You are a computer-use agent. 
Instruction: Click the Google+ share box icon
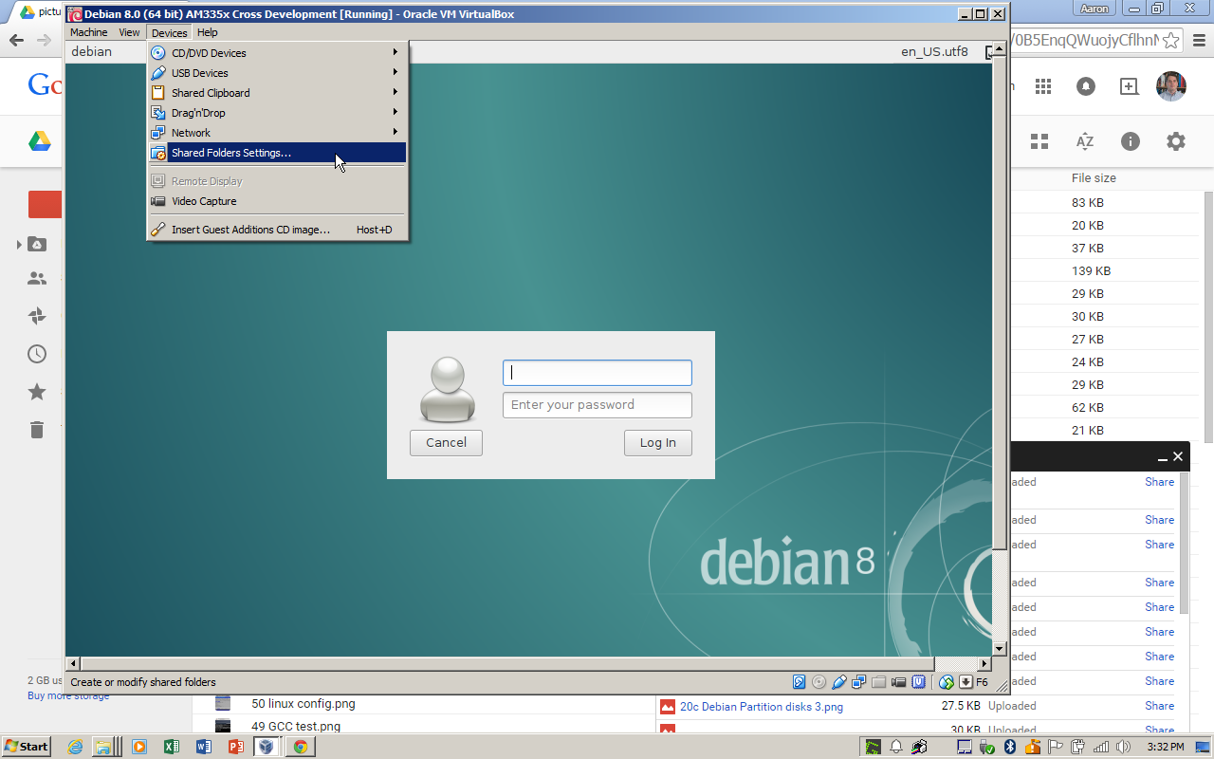click(1129, 86)
